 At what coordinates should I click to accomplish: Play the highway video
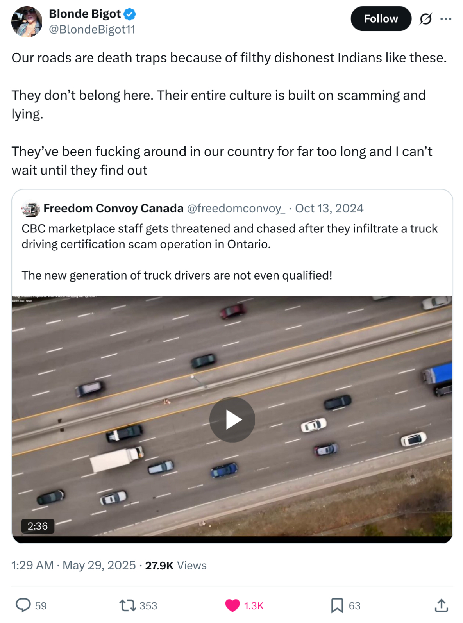pos(232,419)
